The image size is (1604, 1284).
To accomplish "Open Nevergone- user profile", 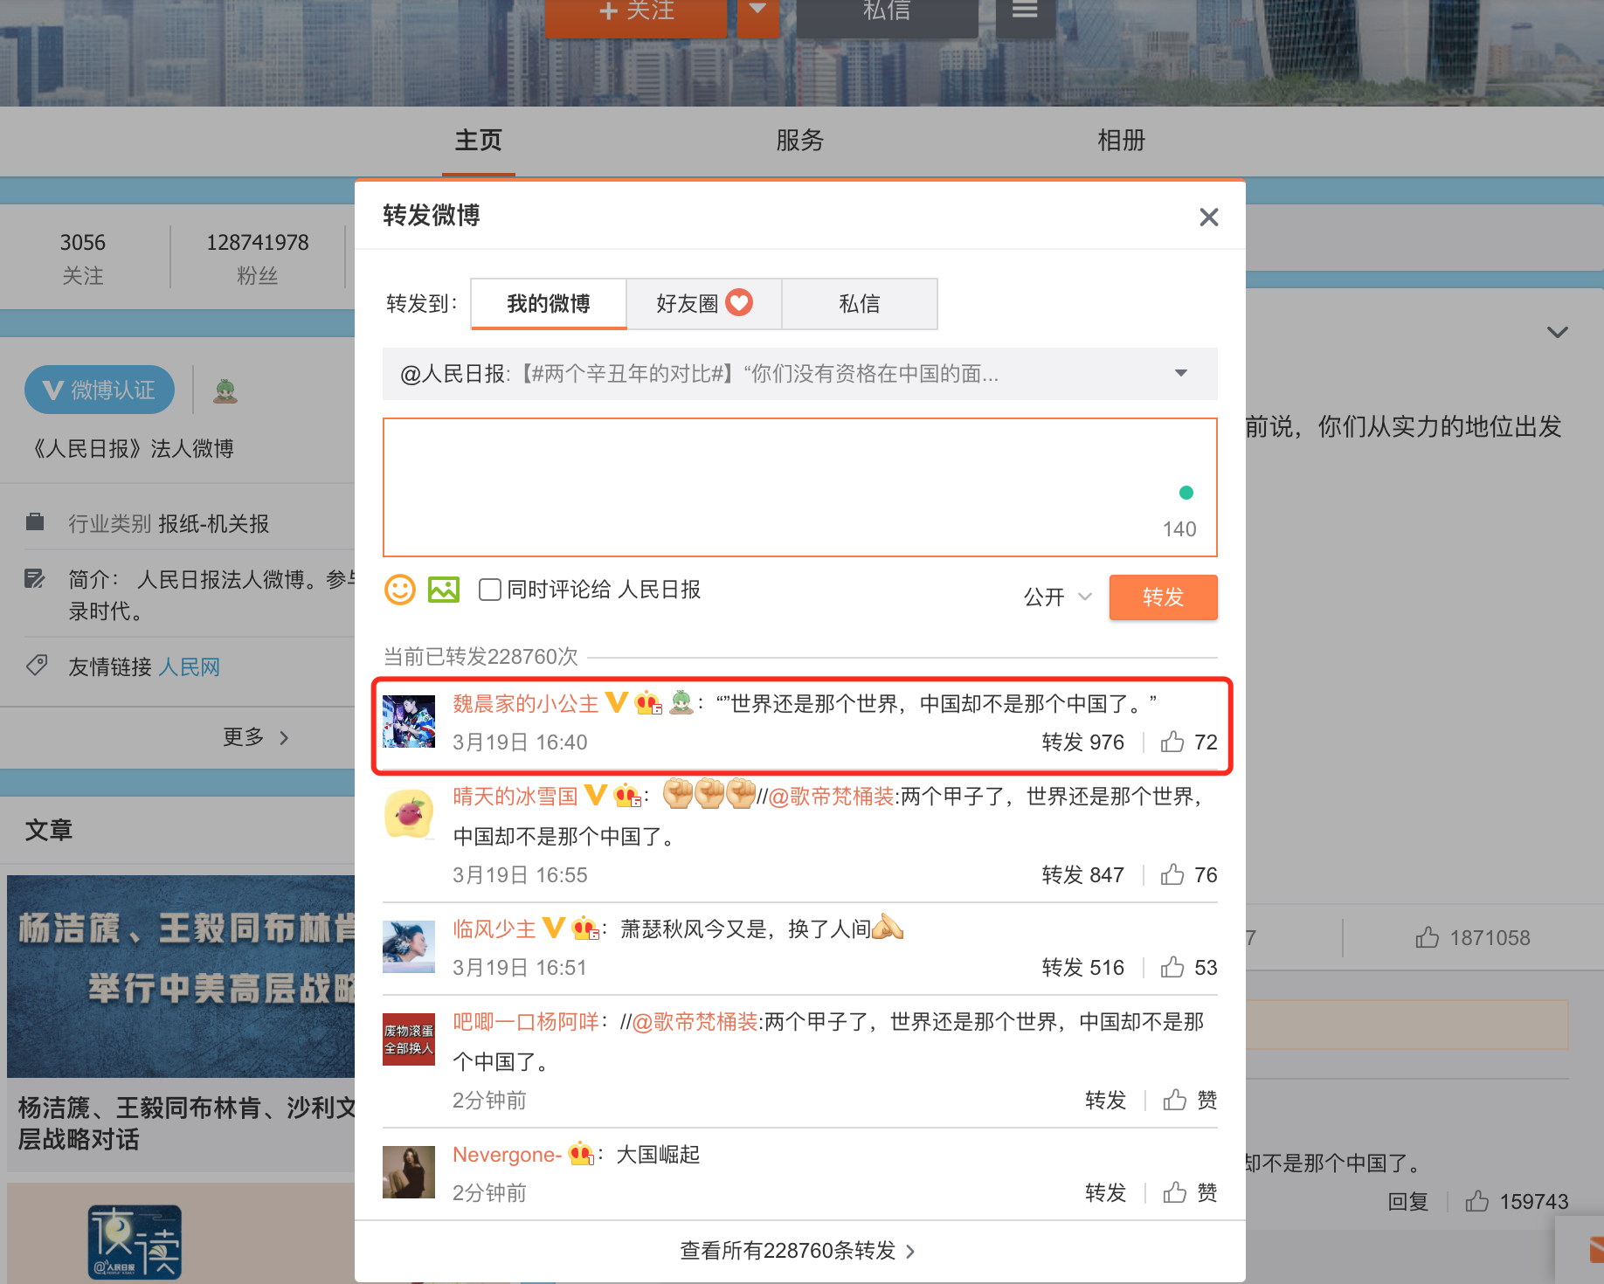I will point(507,1154).
